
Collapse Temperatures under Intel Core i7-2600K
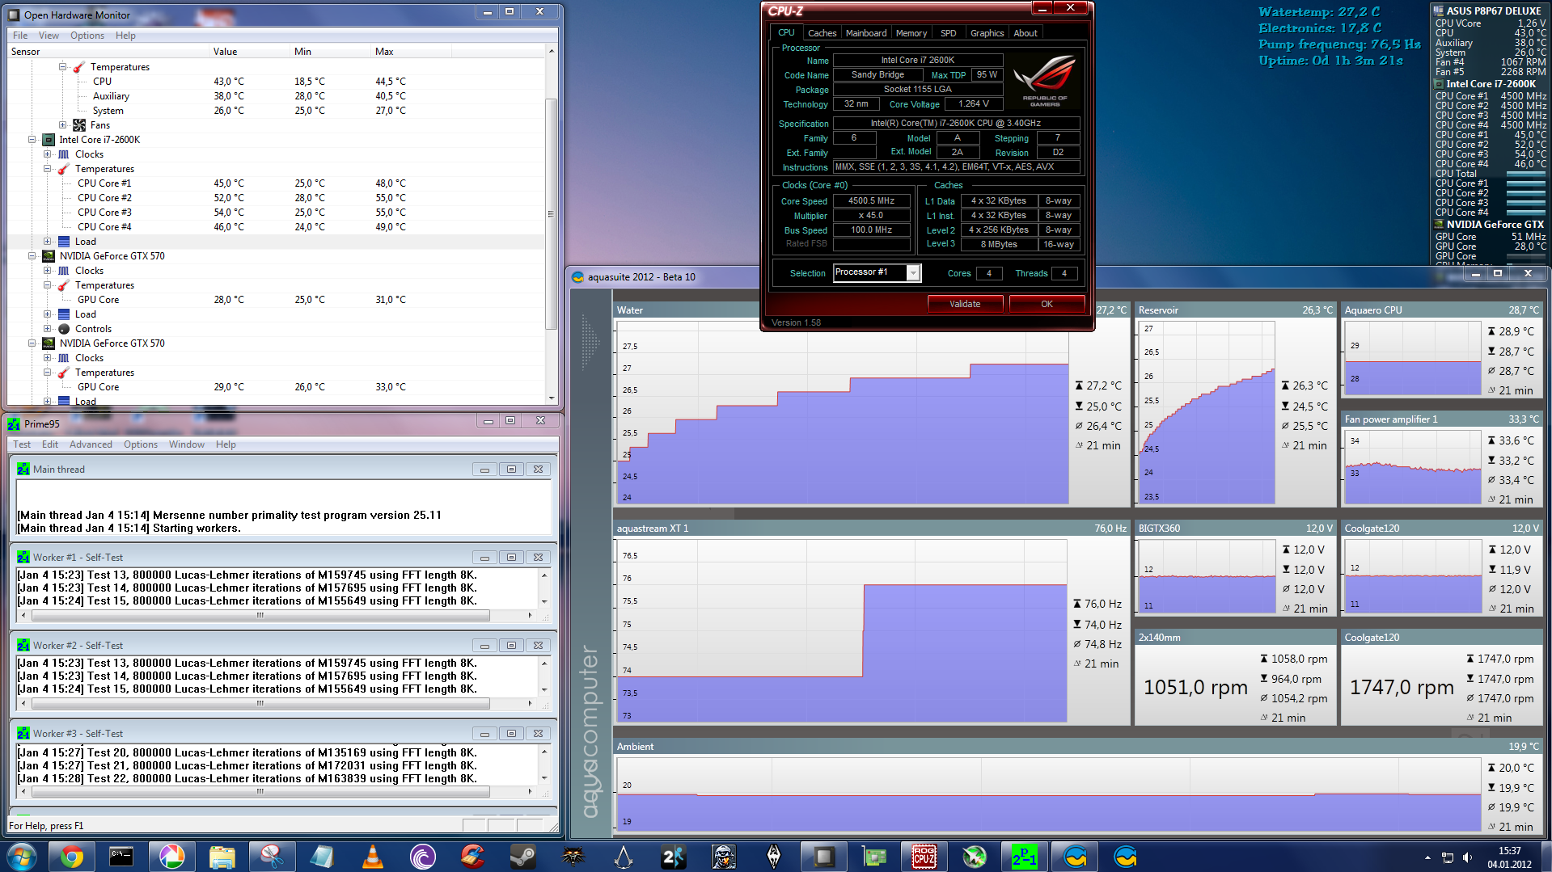point(47,169)
